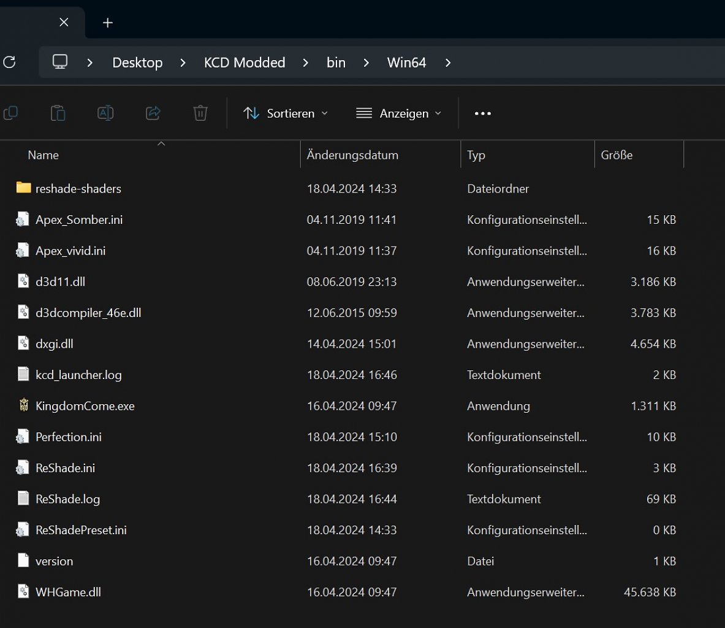Click the d3d11.dll file icon
Viewport: 725px width, 628px height.
pos(23,281)
